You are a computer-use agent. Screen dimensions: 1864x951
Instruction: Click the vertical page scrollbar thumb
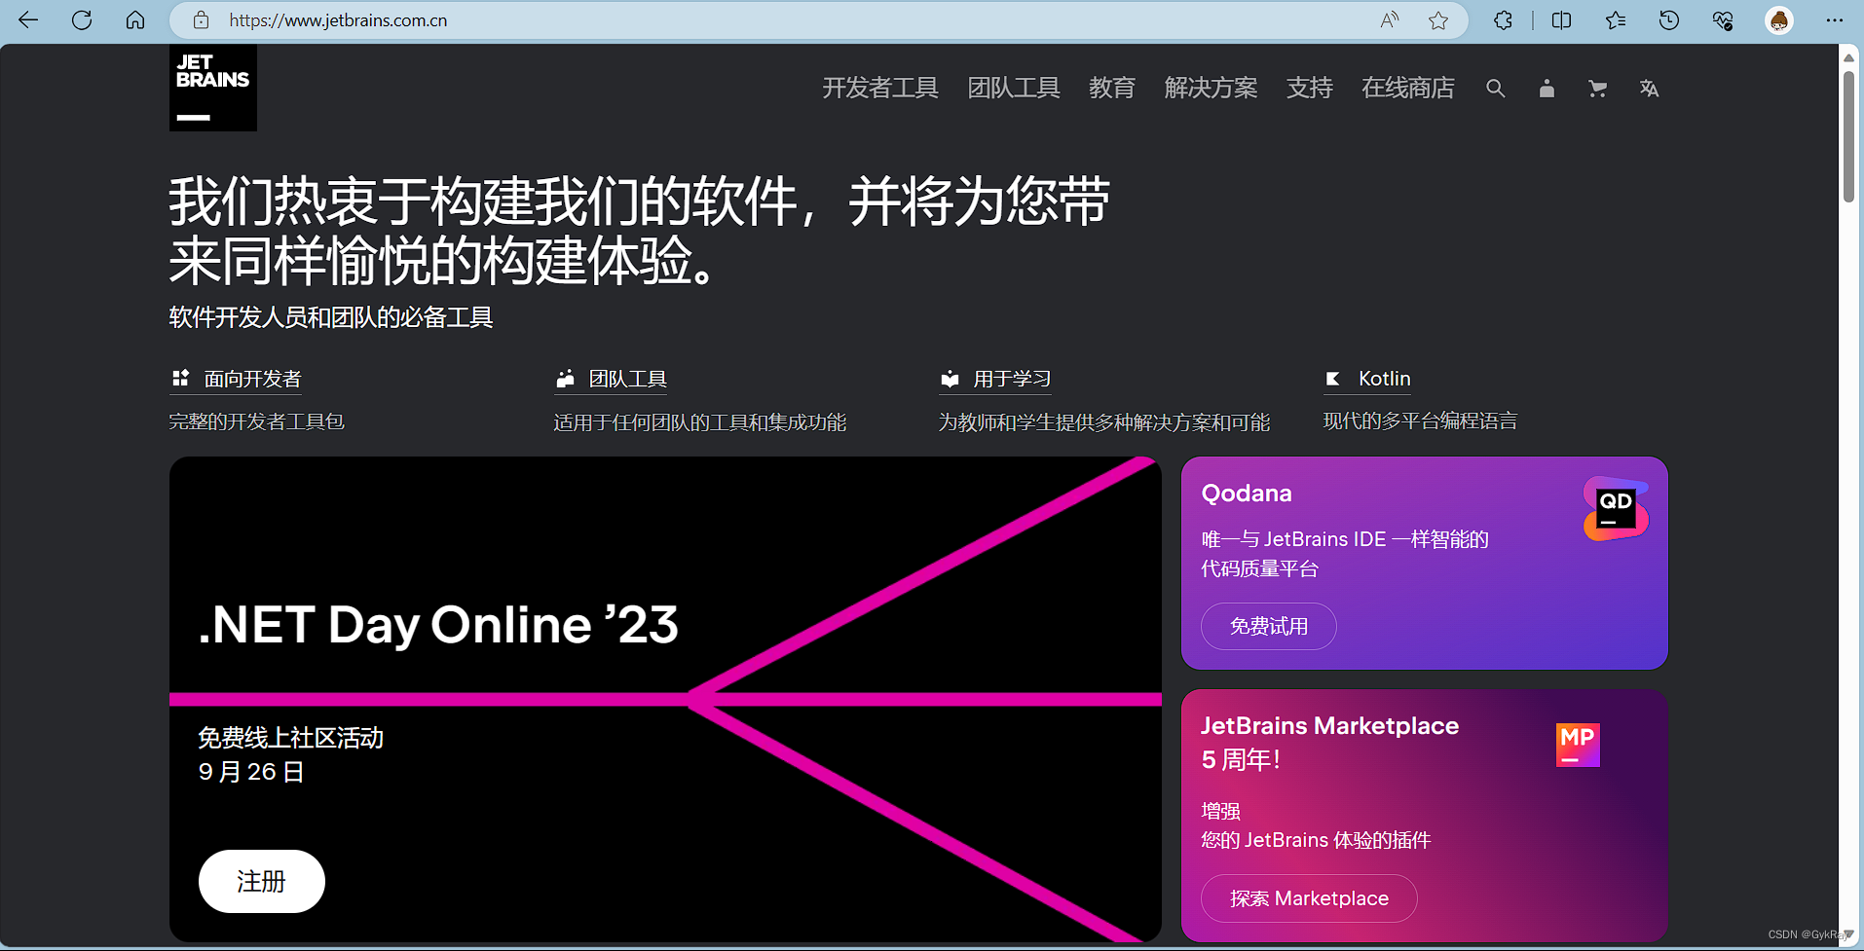point(1848,136)
